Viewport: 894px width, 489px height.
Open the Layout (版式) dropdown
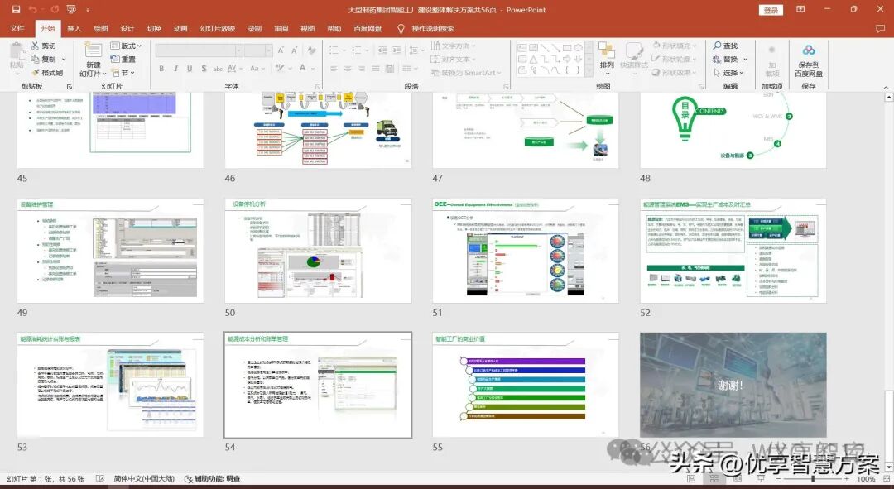[x=126, y=46]
